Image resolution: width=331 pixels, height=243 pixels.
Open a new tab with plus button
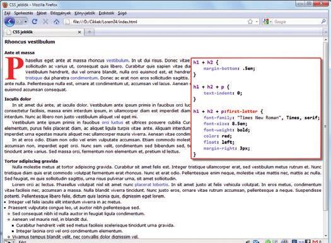click(x=90, y=32)
